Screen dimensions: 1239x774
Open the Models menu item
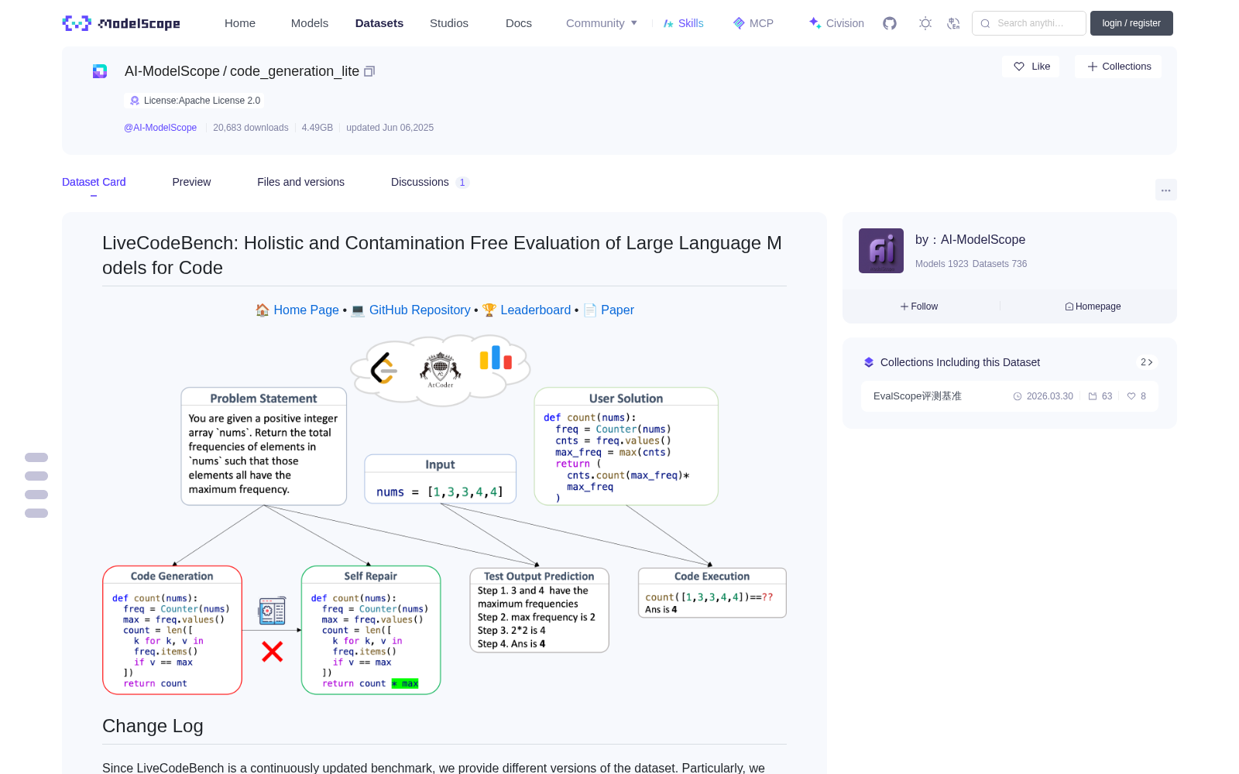pos(310,23)
